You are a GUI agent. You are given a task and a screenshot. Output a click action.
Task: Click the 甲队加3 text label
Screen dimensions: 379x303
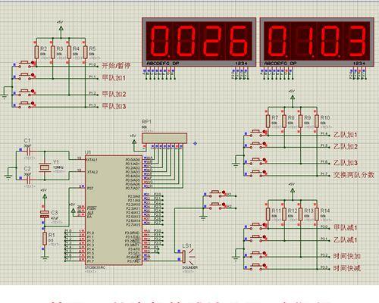[114, 106]
